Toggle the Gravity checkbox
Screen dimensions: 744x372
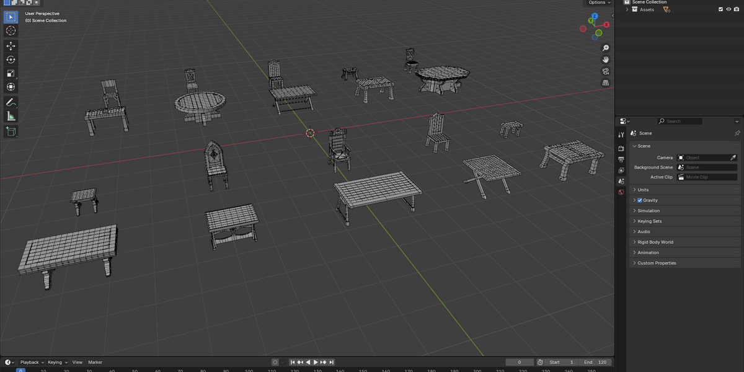[640, 200]
